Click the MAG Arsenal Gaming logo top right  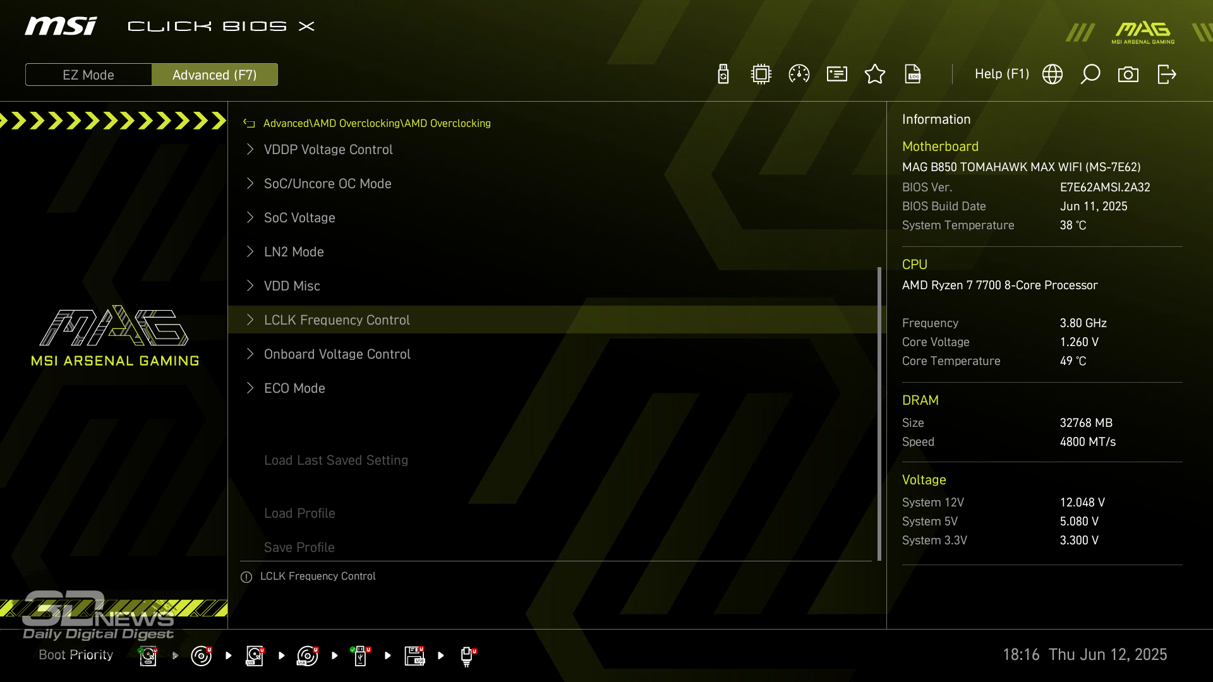1144,32
